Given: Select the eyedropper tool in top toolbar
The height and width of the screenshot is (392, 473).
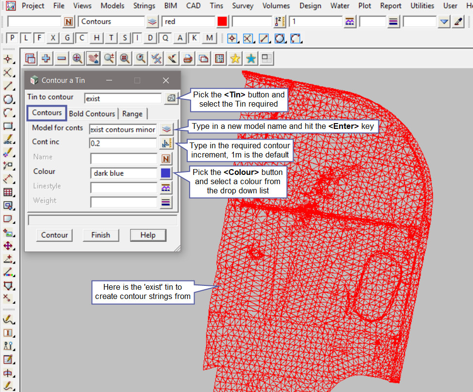Looking at the screenshot, I should tap(458, 22).
